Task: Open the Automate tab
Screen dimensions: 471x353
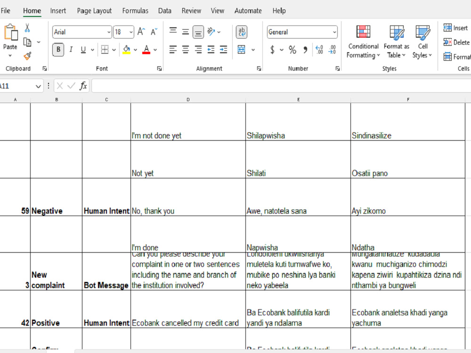Action: click(248, 11)
